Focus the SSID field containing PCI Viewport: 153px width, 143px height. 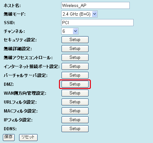tap(97, 23)
